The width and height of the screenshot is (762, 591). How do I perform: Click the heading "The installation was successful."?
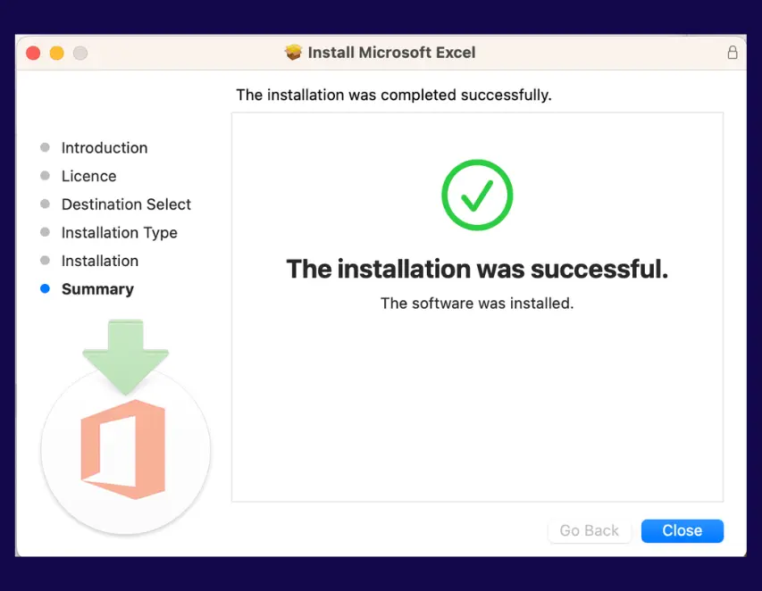477,269
